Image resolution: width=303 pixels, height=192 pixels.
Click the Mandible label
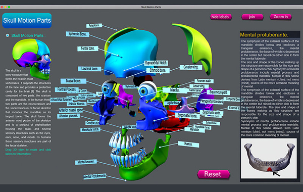(x=194, y=129)
